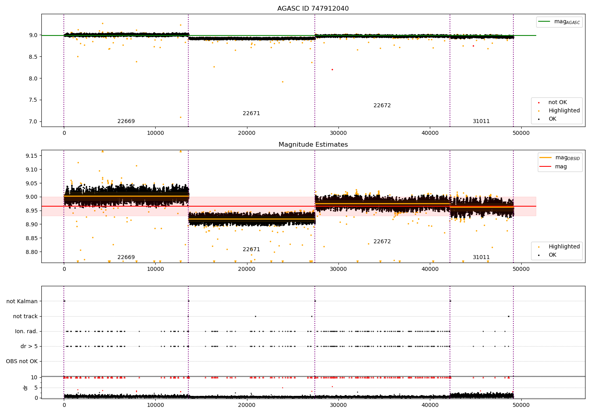Click OBSID label 22671 in the top plot
This screenshot has width=591, height=414.
(251, 114)
